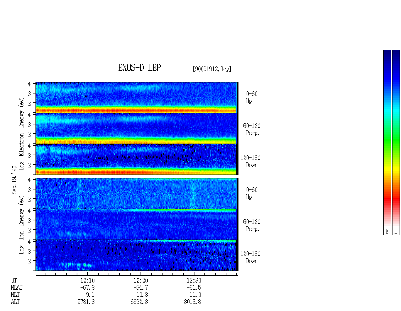
Task: Click the MLAT value -64.7
Action: 141,288
